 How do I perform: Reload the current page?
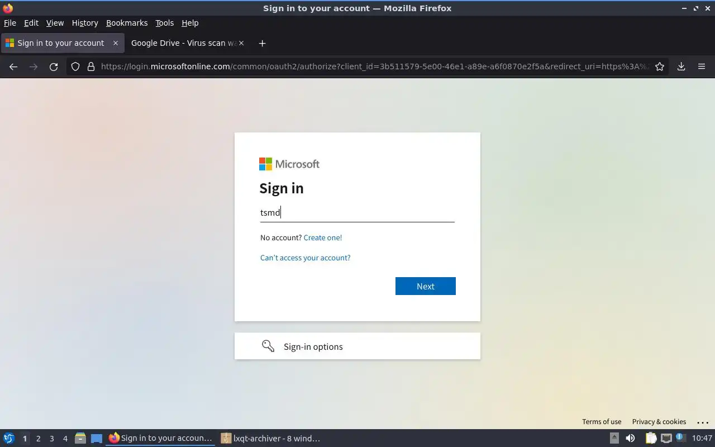(x=54, y=66)
